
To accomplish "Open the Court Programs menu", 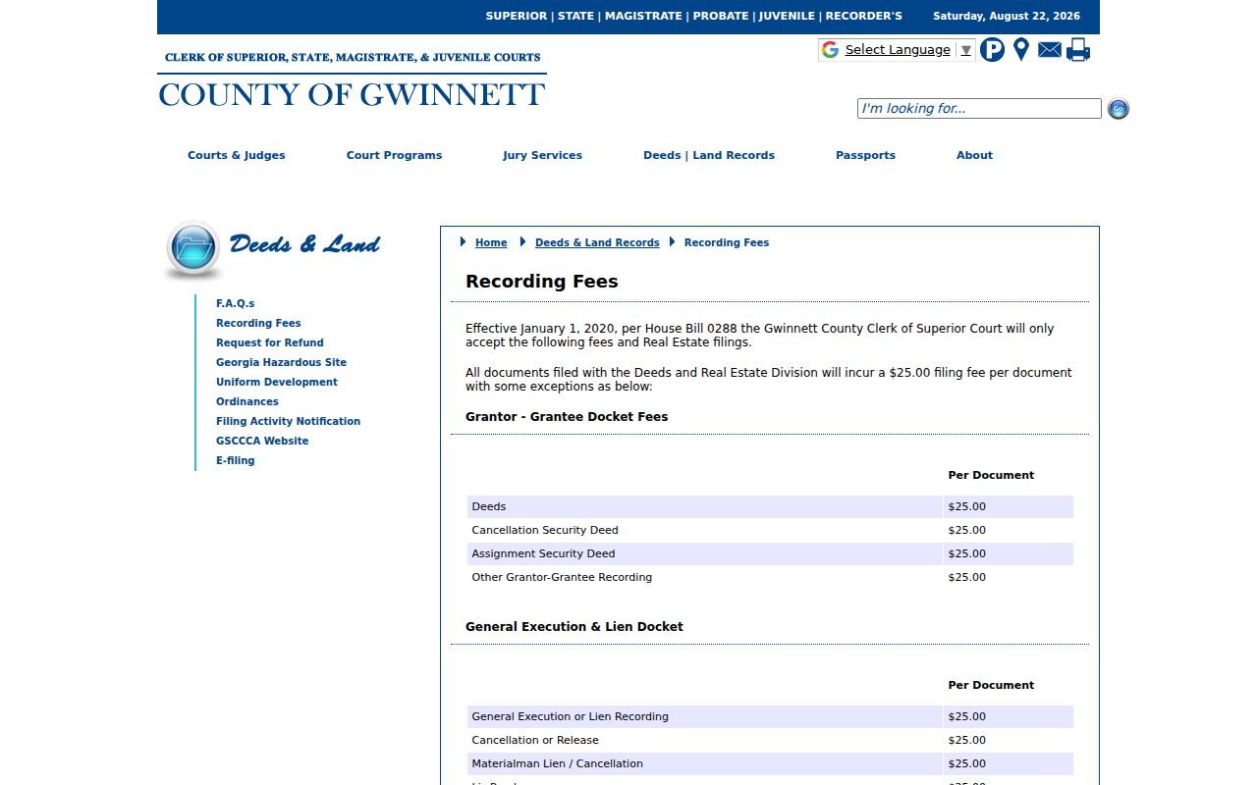I will tap(394, 155).
